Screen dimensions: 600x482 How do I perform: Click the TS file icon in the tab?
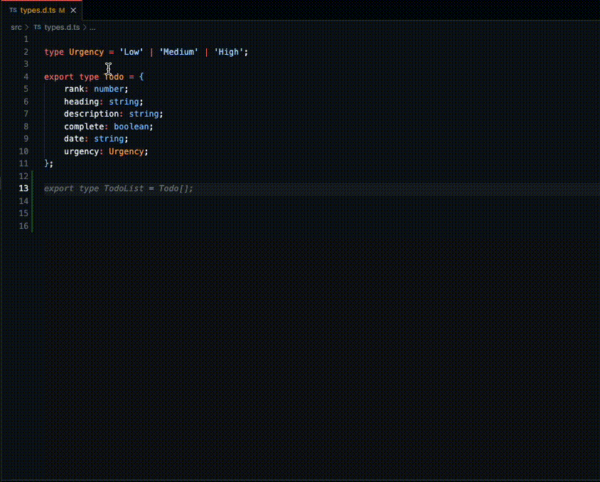13,11
